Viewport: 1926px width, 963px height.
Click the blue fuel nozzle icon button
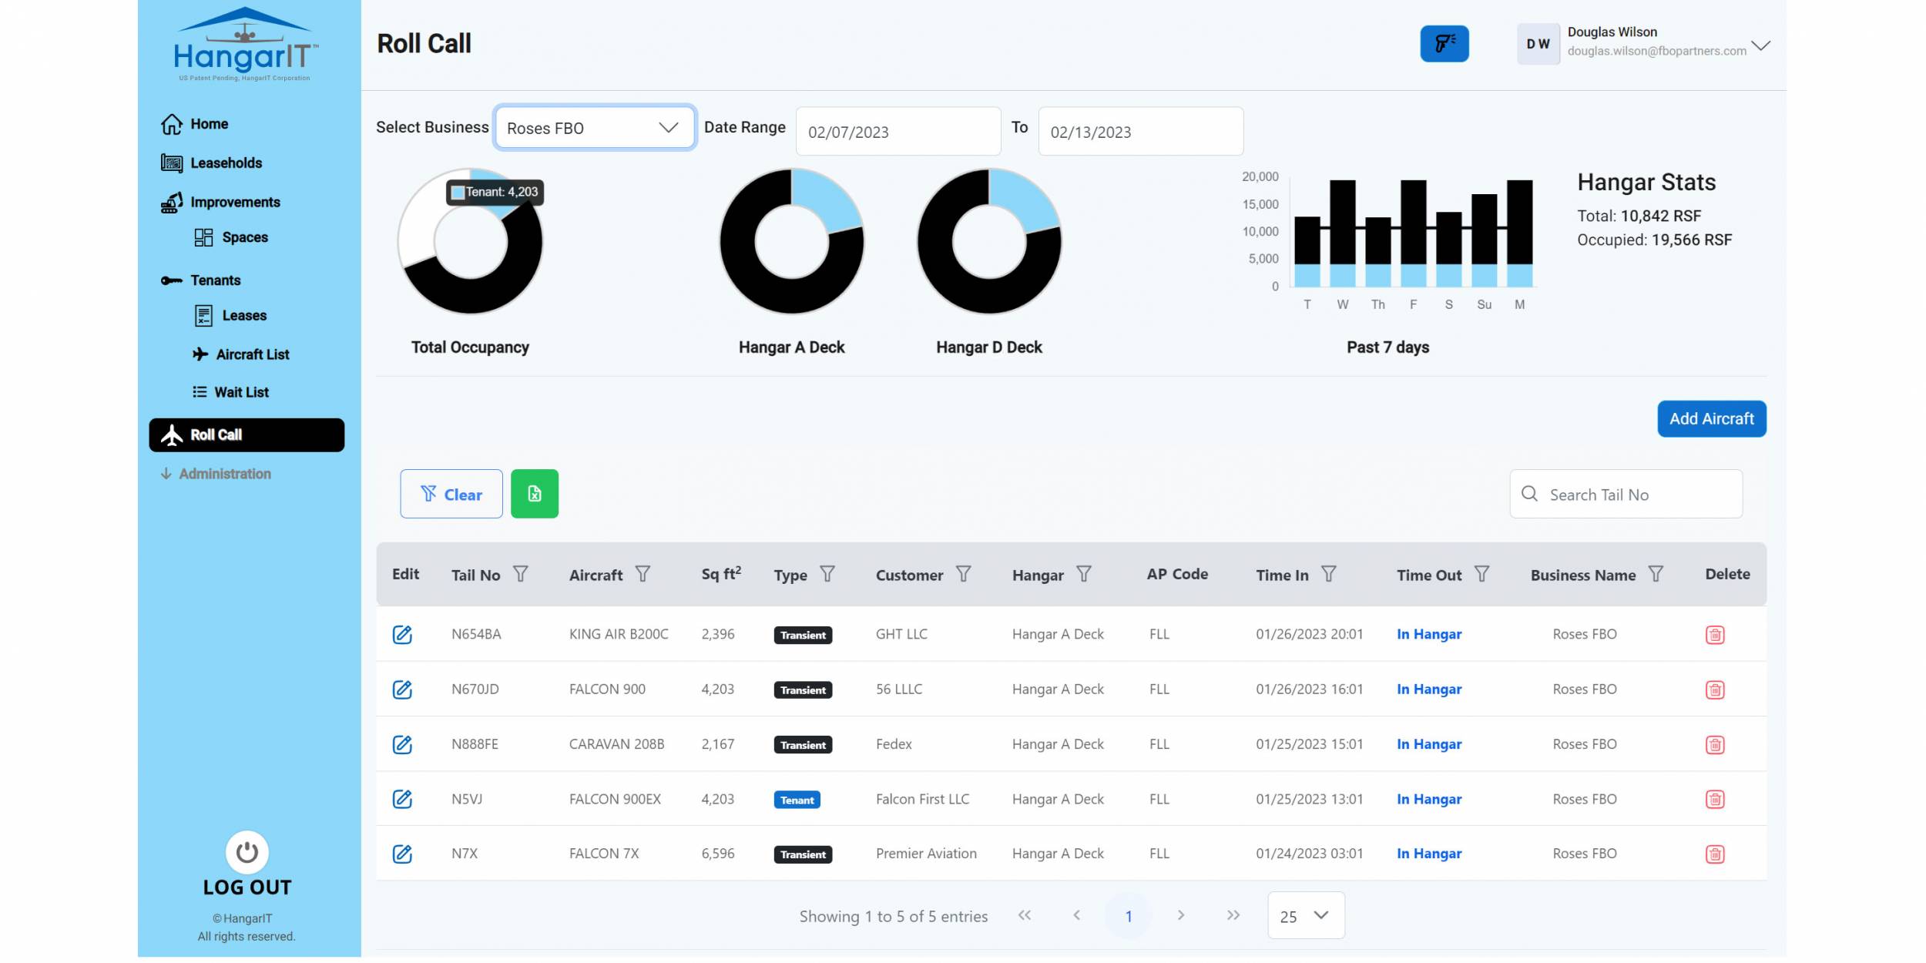pyautogui.click(x=1444, y=44)
